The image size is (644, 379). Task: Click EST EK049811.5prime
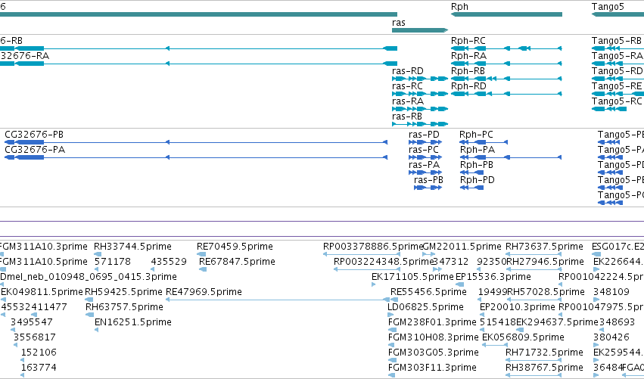click(3, 300)
